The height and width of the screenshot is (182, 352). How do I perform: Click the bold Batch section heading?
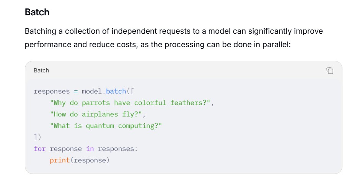[x=37, y=12]
